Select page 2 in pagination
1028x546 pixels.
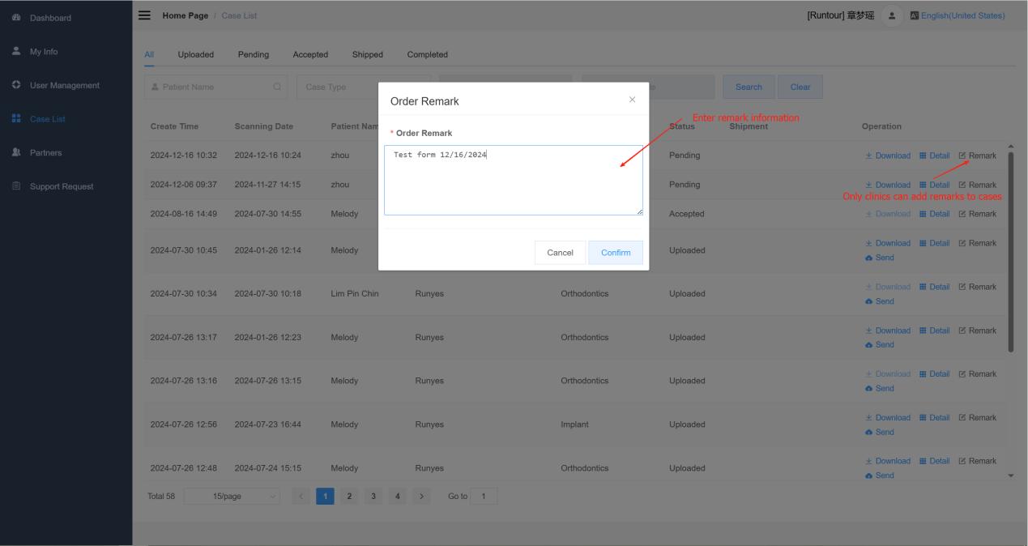point(349,496)
